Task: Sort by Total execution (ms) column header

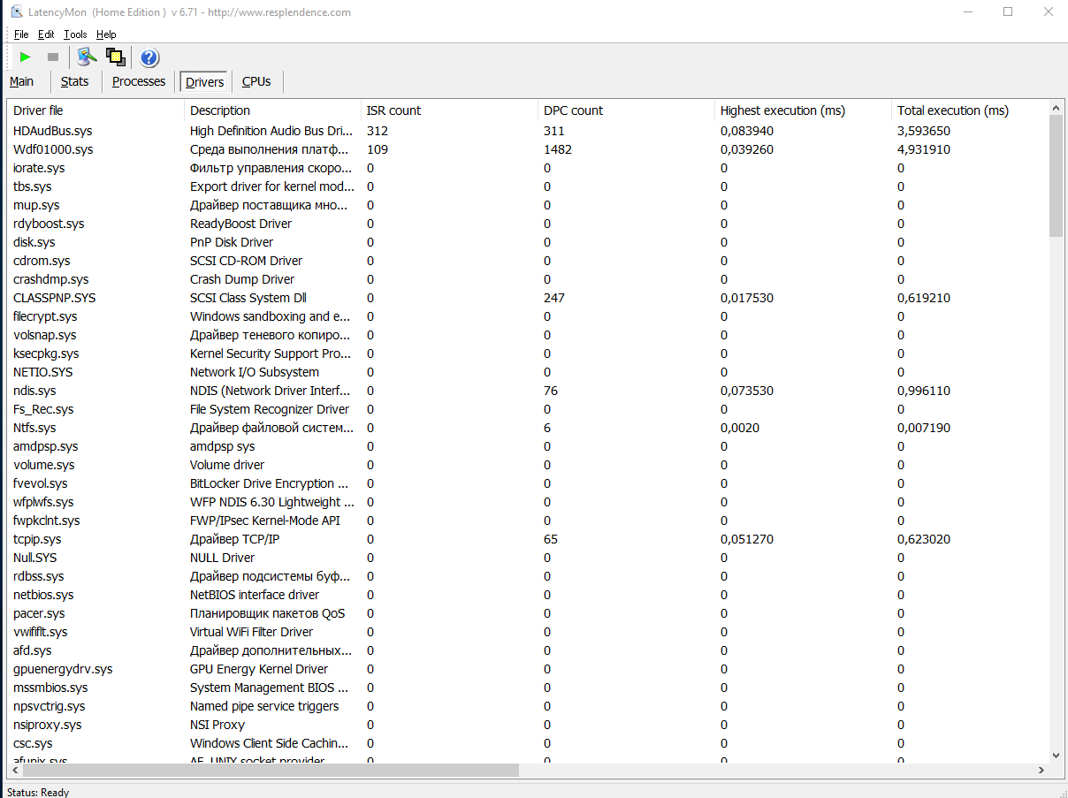Action: click(x=970, y=110)
